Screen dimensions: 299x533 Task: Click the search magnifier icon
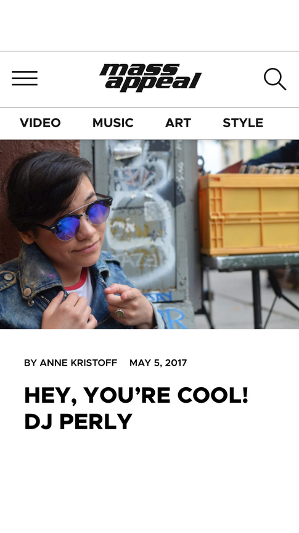(275, 79)
